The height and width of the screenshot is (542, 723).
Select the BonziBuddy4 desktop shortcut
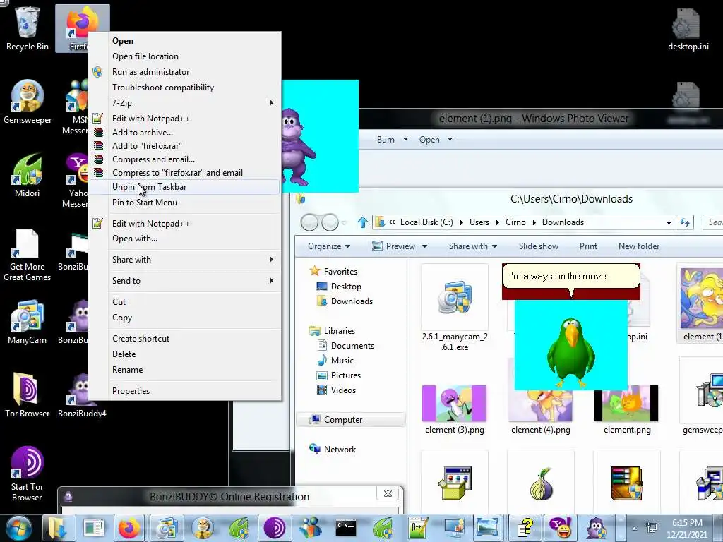click(x=82, y=395)
